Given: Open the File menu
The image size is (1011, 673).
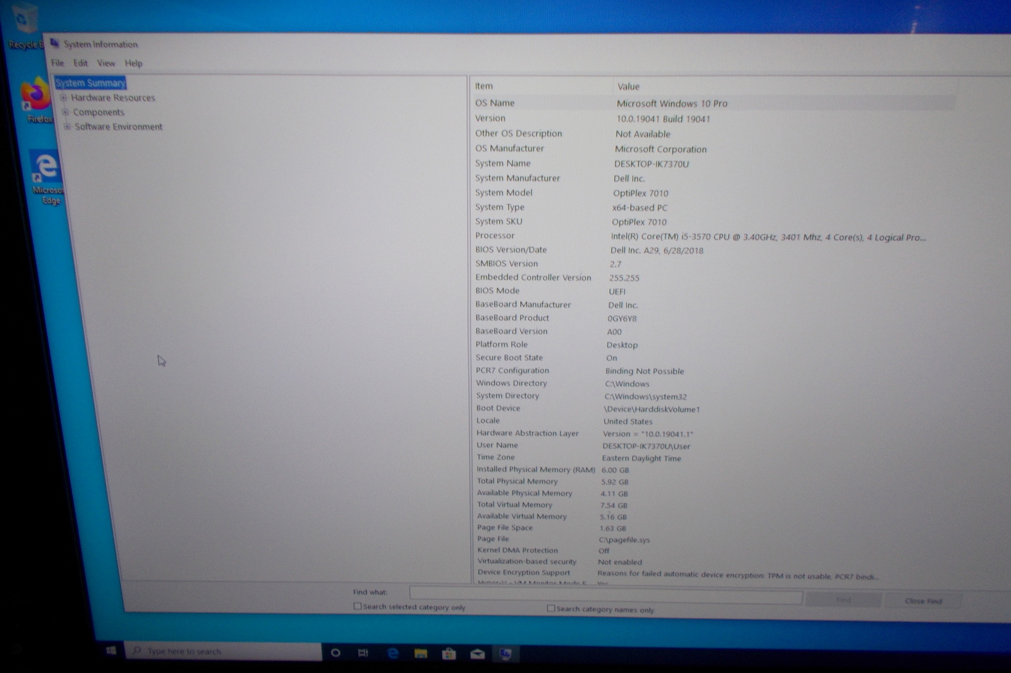Looking at the screenshot, I should 58,63.
